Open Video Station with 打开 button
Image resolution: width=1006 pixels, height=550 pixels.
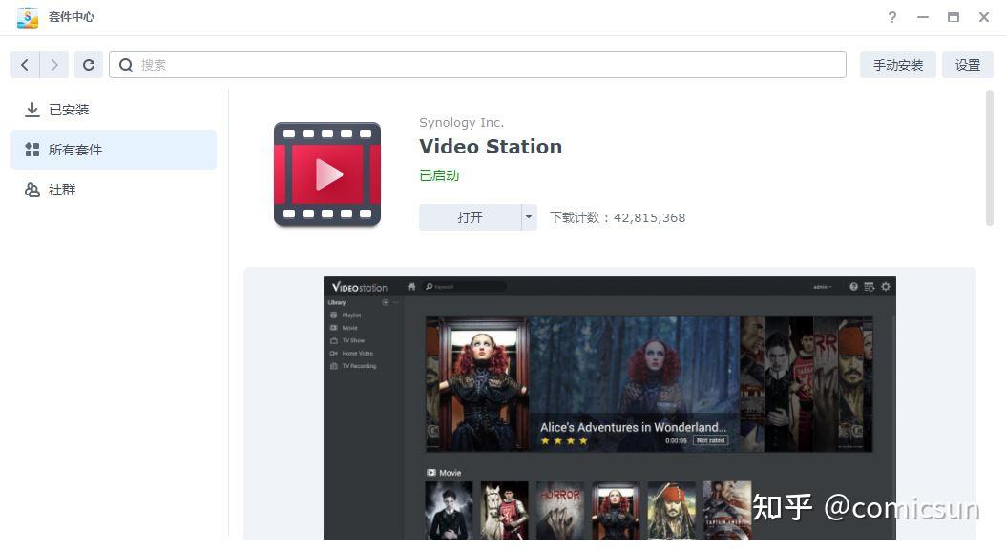click(x=471, y=217)
